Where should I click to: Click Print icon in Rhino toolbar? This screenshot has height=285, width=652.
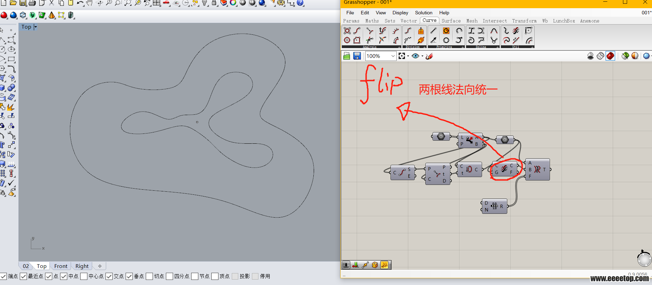[x=32, y=3]
